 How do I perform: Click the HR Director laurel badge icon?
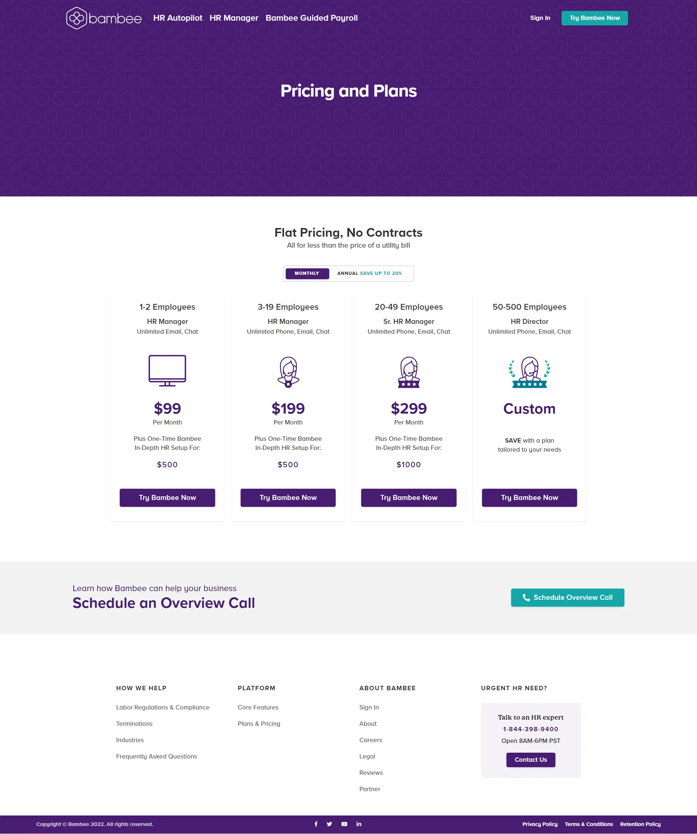click(529, 372)
